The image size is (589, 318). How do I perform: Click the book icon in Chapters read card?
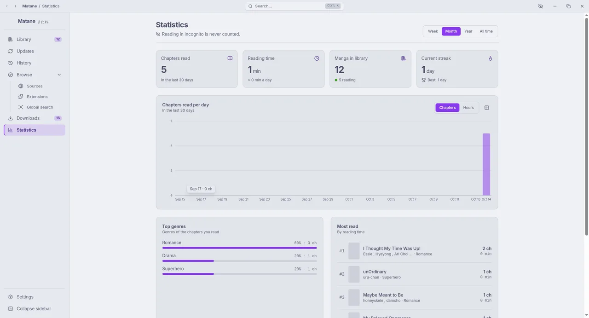coord(230,58)
